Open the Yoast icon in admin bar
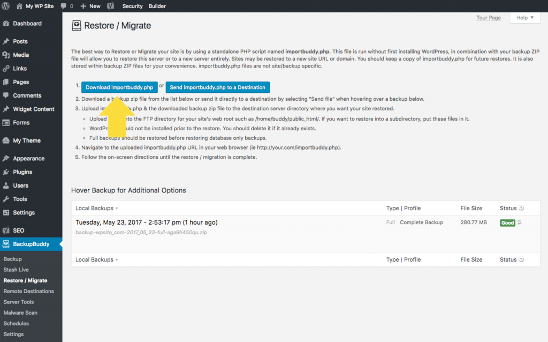Image resolution: width=548 pixels, height=342 pixels. pyautogui.click(x=110, y=6)
